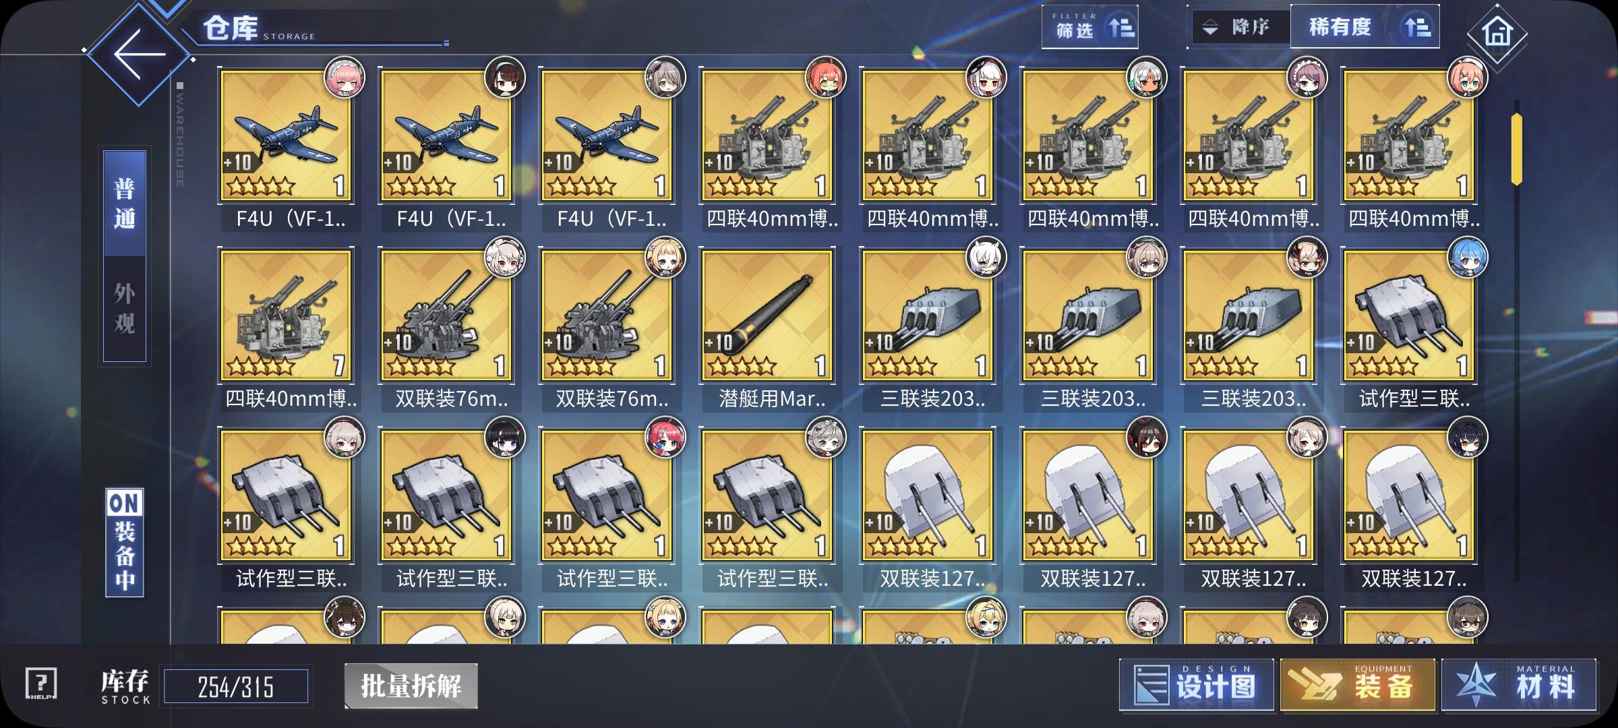
Task: Tap the back arrow icon
Action: coord(140,54)
